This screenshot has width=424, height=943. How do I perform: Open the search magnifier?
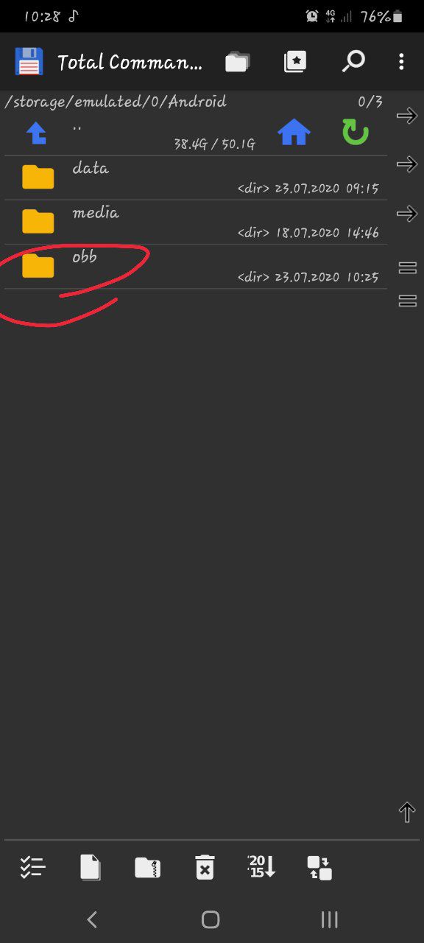353,62
